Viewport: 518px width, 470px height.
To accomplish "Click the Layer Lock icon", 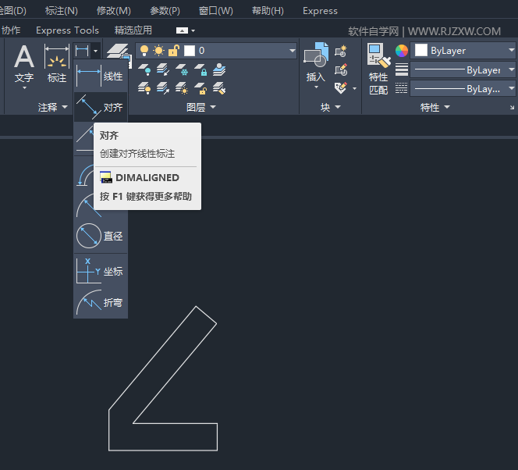I will 200,69.
